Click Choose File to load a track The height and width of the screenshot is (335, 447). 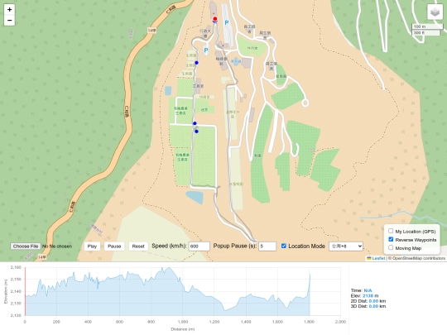click(x=26, y=246)
